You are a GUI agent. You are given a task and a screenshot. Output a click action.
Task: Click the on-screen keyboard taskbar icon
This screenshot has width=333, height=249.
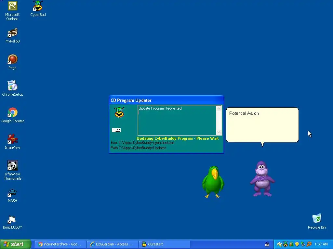click(x=267, y=244)
